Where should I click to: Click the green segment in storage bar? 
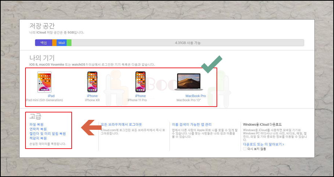pos(69,43)
